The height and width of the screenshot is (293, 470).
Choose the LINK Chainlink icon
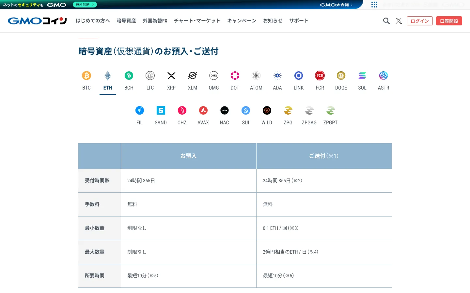pos(299,76)
